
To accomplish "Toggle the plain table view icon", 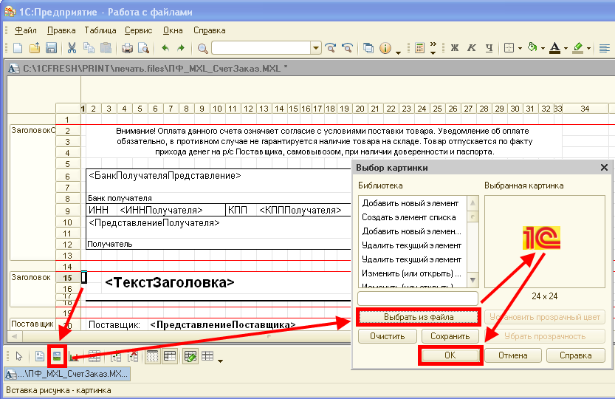I will (207, 356).
